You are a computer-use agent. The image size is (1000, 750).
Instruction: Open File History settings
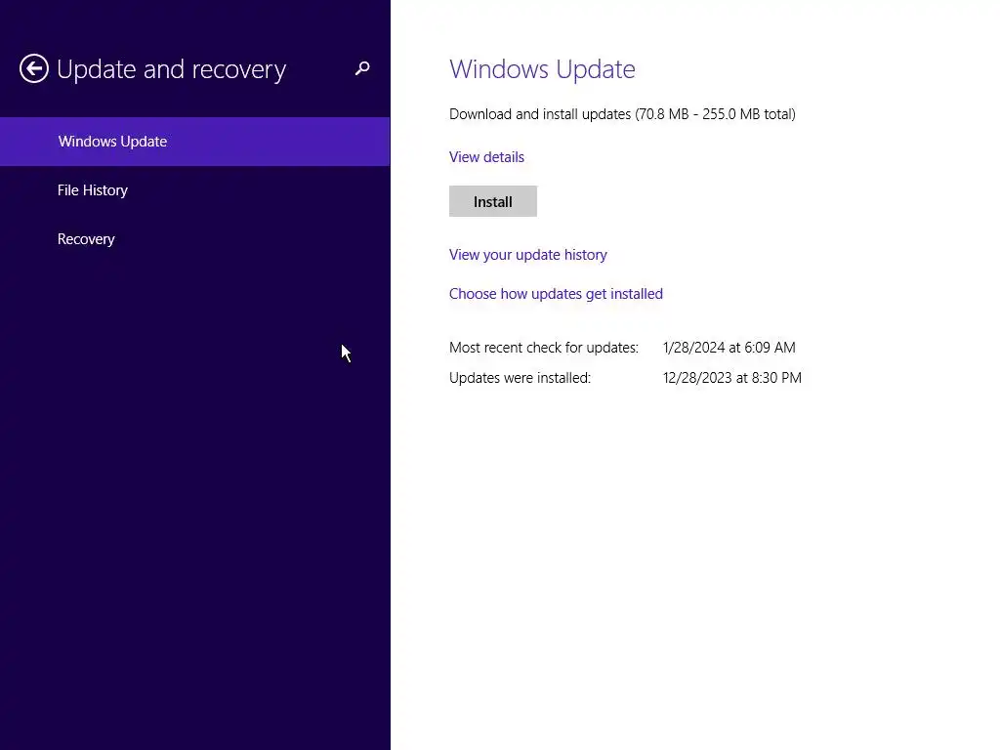(x=195, y=190)
